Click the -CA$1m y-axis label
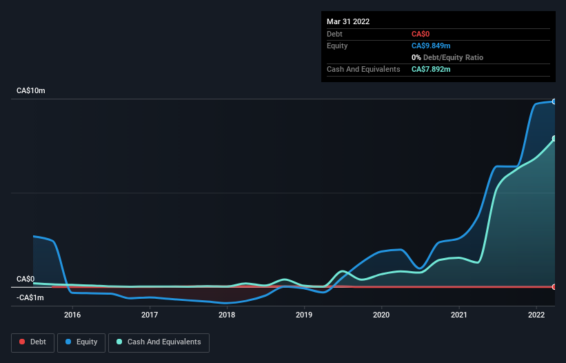The image size is (566, 363). (30, 298)
